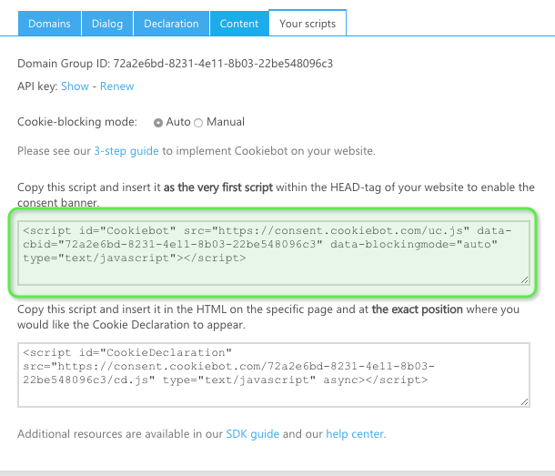
Task: Open the 3-step guide link
Action: pyautogui.click(x=126, y=150)
